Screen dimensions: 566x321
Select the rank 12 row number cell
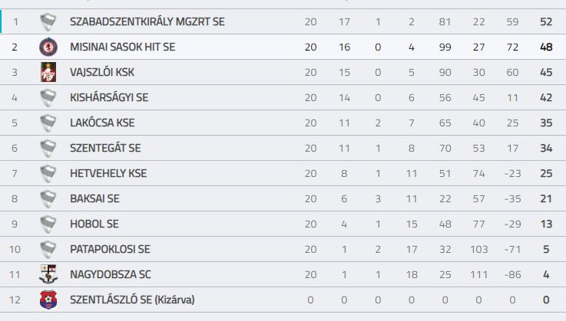[x=15, y=300]
